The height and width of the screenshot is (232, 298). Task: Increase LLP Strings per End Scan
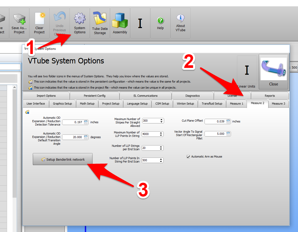[161, 147]
